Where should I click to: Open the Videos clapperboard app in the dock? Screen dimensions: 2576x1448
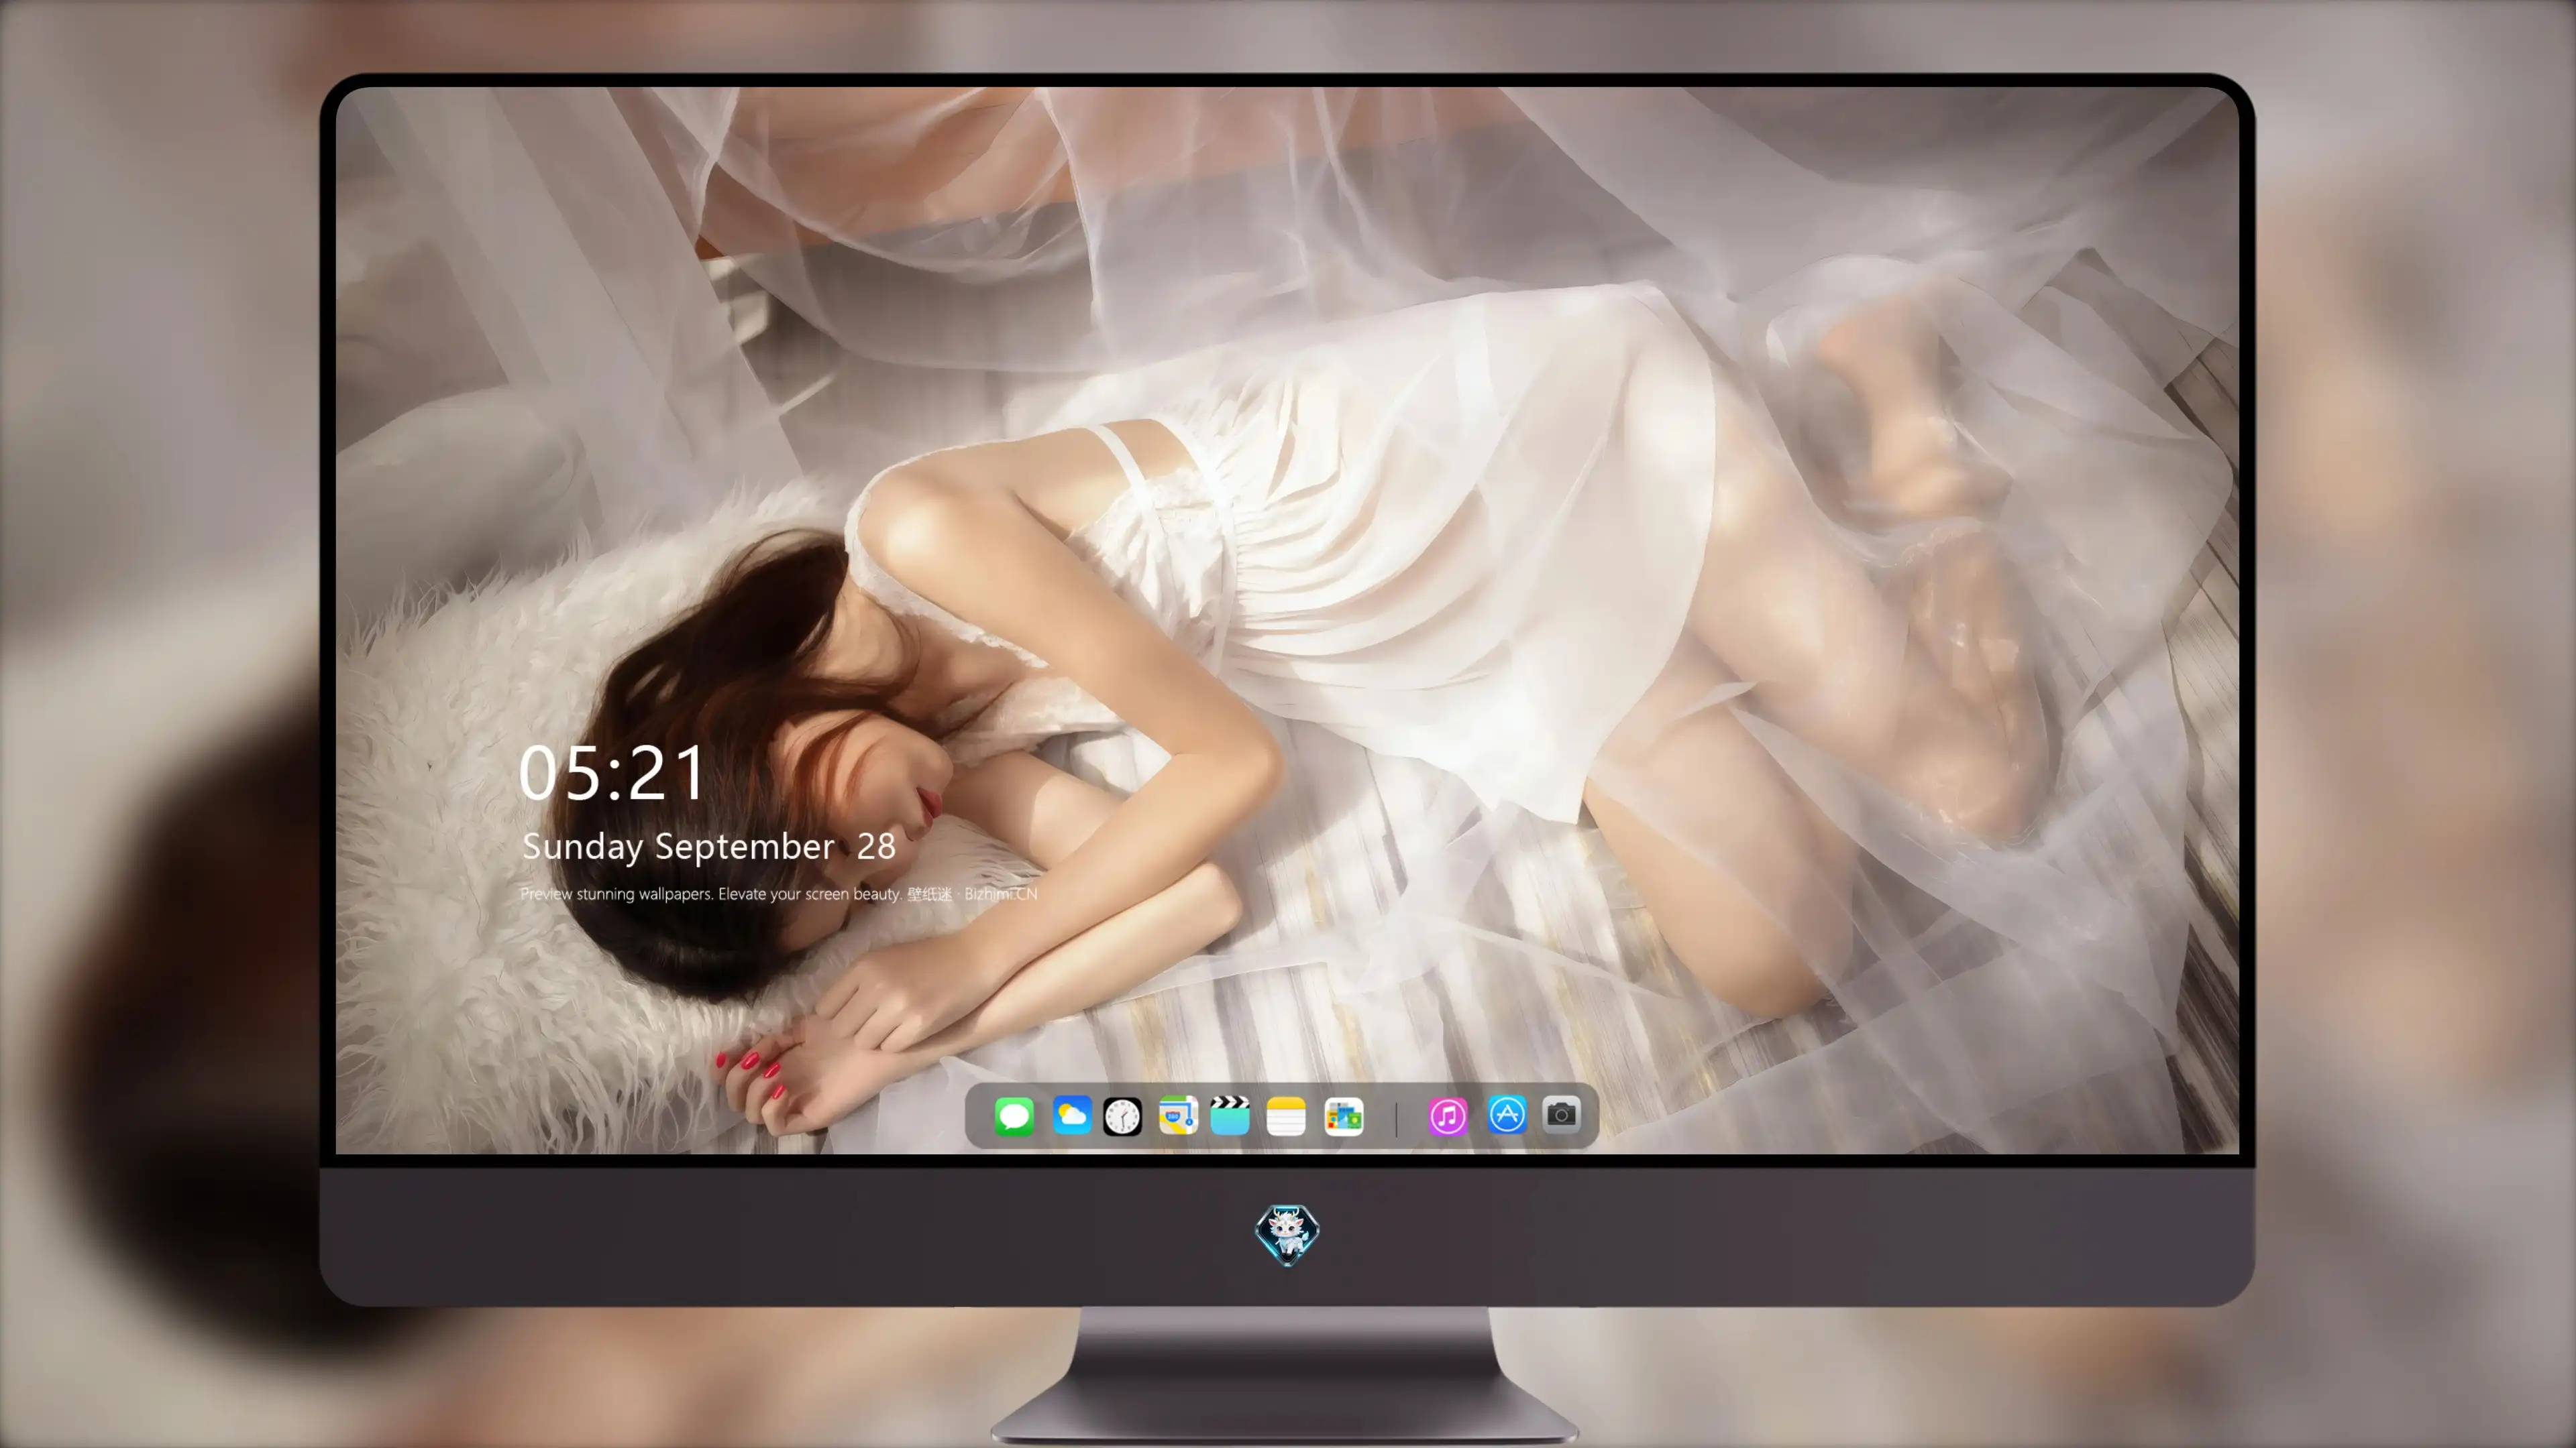point(1230,1115)
